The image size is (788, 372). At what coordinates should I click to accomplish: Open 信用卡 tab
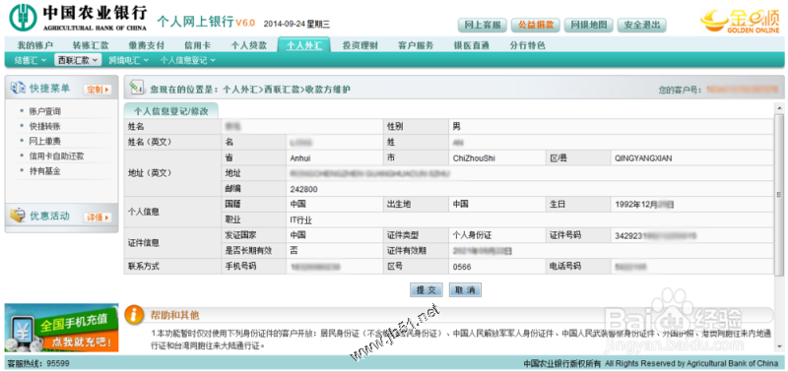click(198, 45)
